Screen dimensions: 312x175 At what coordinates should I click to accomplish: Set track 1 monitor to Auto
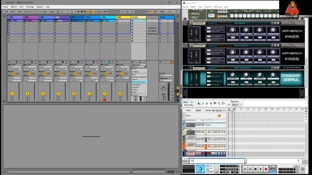(x=13, y=73)
